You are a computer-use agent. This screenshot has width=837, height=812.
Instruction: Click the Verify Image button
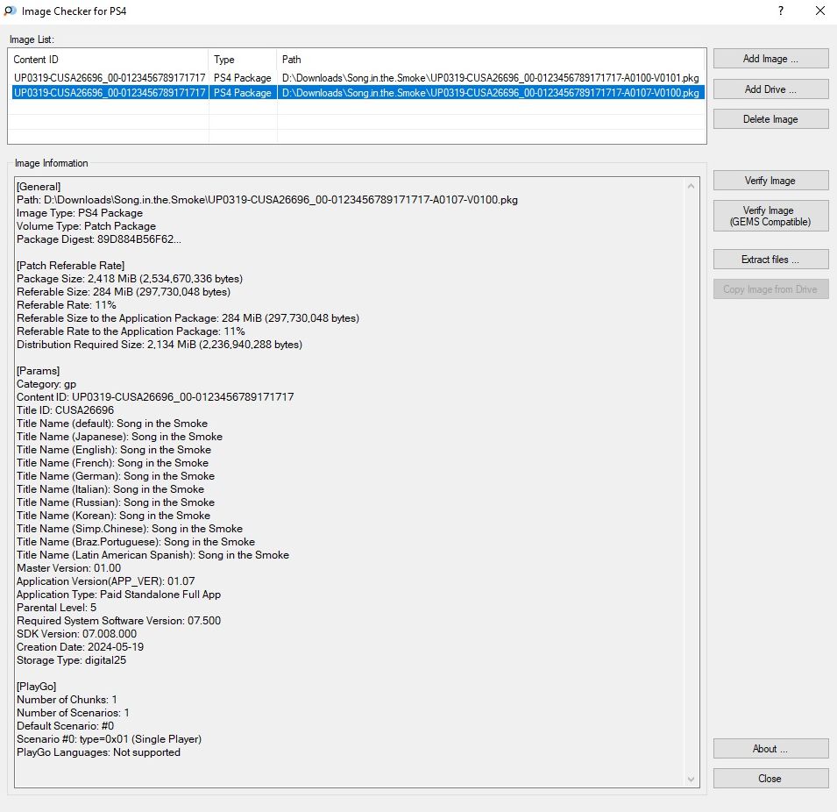pyautogui.click(x=770, y=181)
